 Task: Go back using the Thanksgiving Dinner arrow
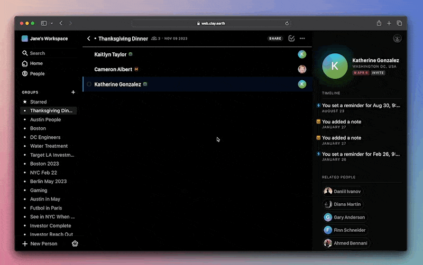pyautogui.click(x=89, y=39)
